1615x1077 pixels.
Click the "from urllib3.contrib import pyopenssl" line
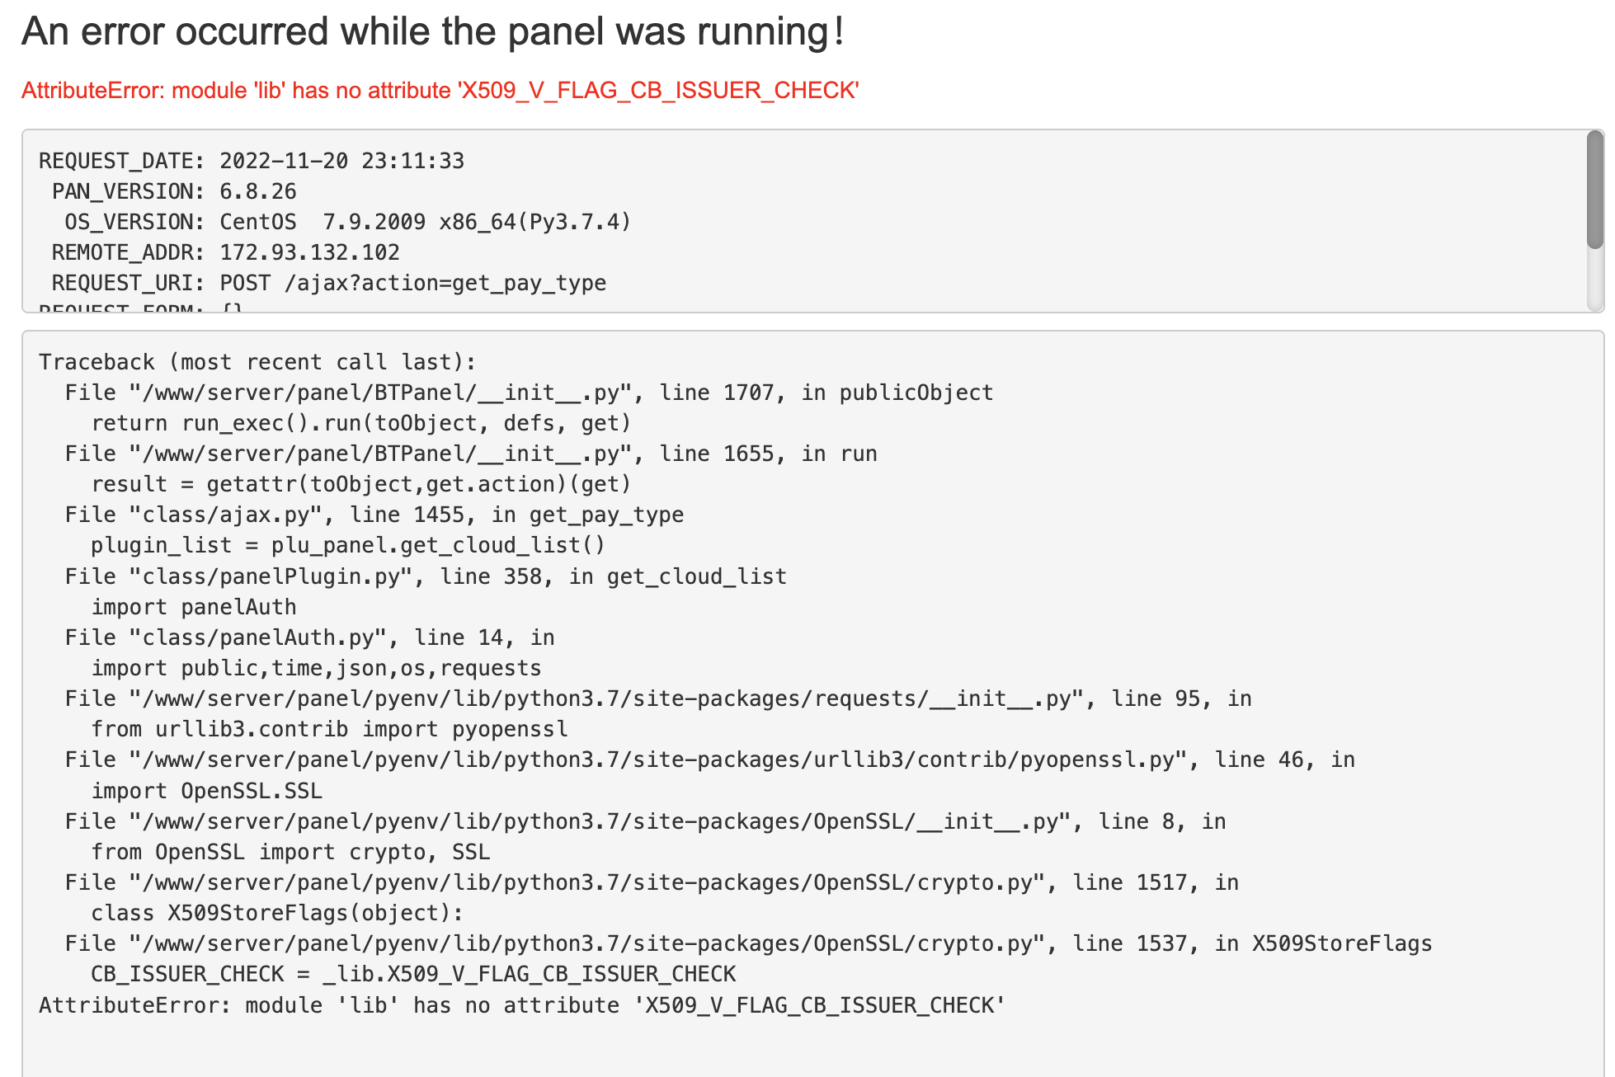click(329, 729)
